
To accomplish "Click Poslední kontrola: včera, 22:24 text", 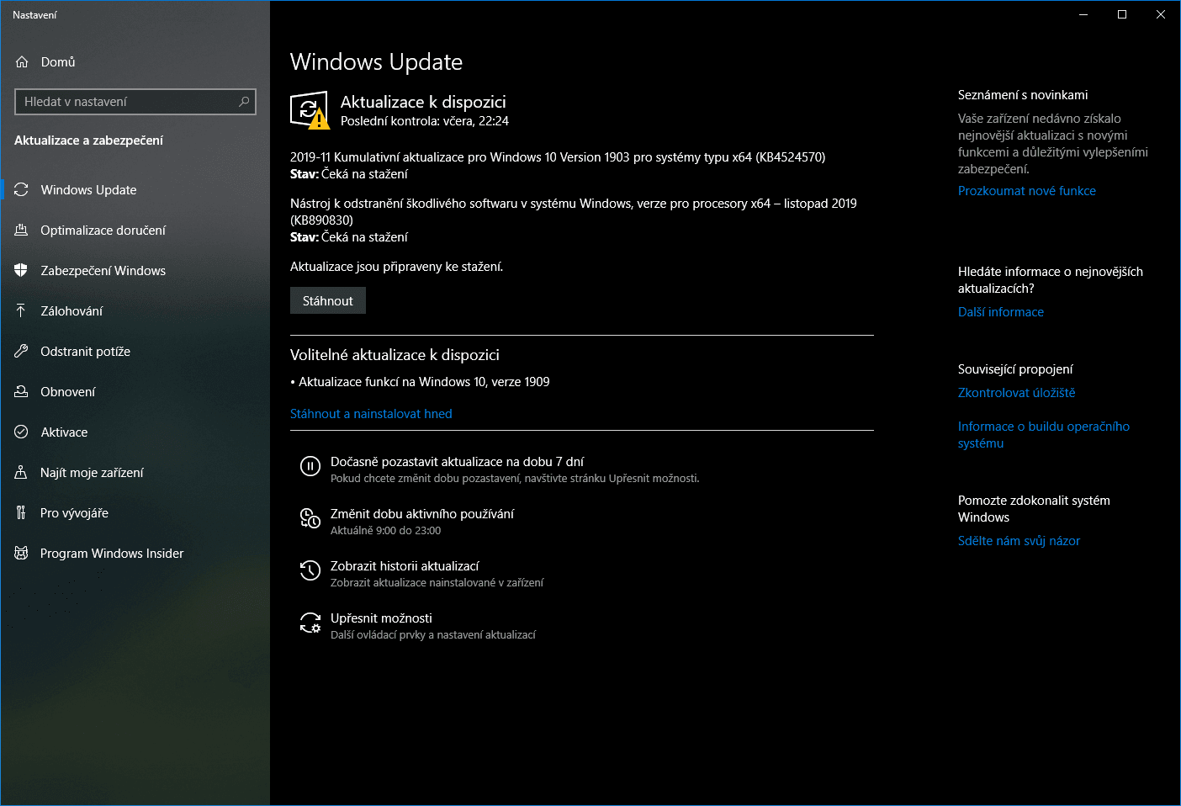I will point(425,121).
